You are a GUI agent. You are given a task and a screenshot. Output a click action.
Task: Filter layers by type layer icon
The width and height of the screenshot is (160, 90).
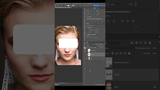pyautogui.click(x=99, y=44)
